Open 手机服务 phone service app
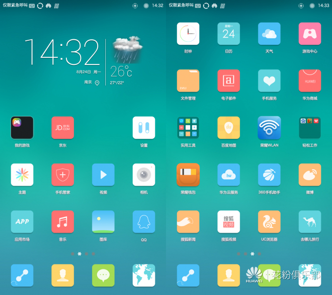This screenshot has height=295, width=332. click(x=269, y=81)
